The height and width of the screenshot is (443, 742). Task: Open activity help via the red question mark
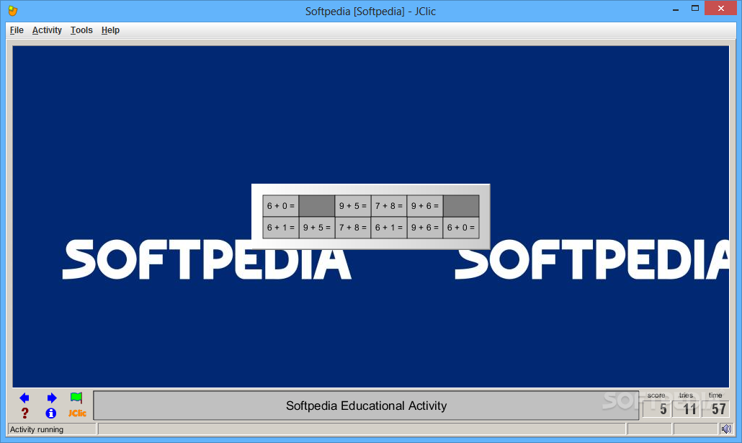tap(24, 413)
